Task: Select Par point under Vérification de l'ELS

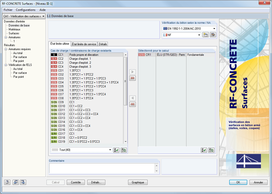Action: coord(19,77)
